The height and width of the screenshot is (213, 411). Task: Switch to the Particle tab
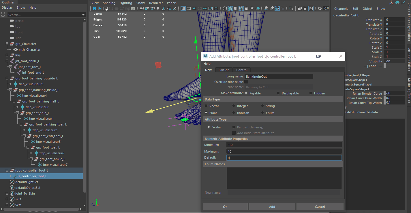[x=224, y=70]
